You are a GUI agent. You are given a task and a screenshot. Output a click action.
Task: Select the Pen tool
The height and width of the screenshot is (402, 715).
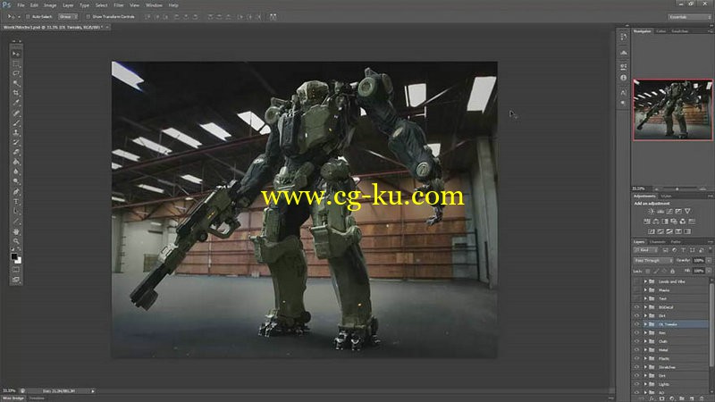coord(16,191)
